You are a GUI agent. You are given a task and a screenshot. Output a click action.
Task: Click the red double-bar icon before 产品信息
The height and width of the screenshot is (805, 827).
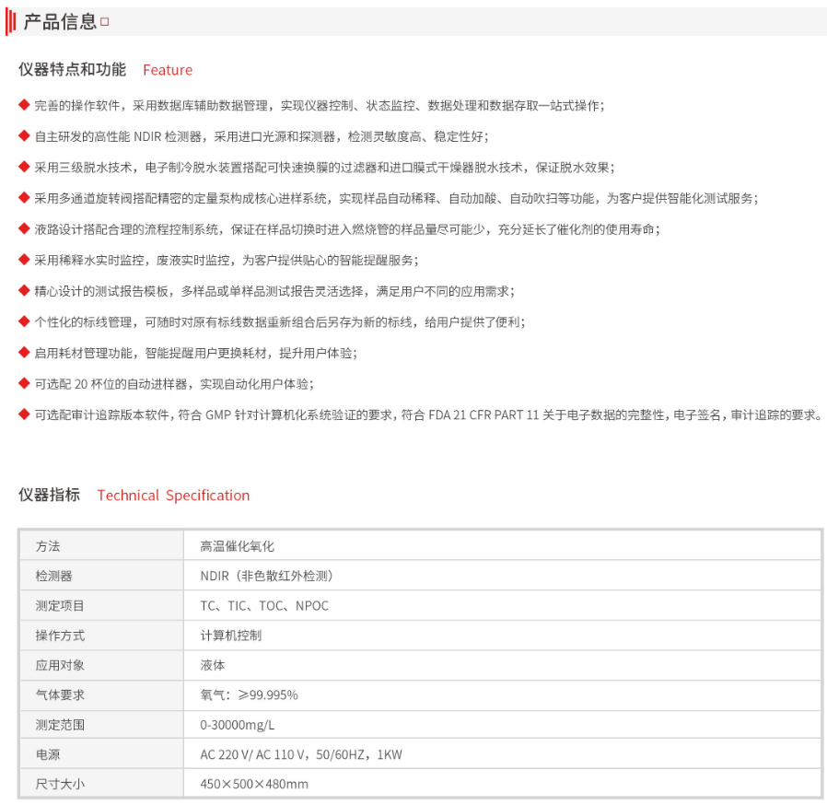point(12,21)
